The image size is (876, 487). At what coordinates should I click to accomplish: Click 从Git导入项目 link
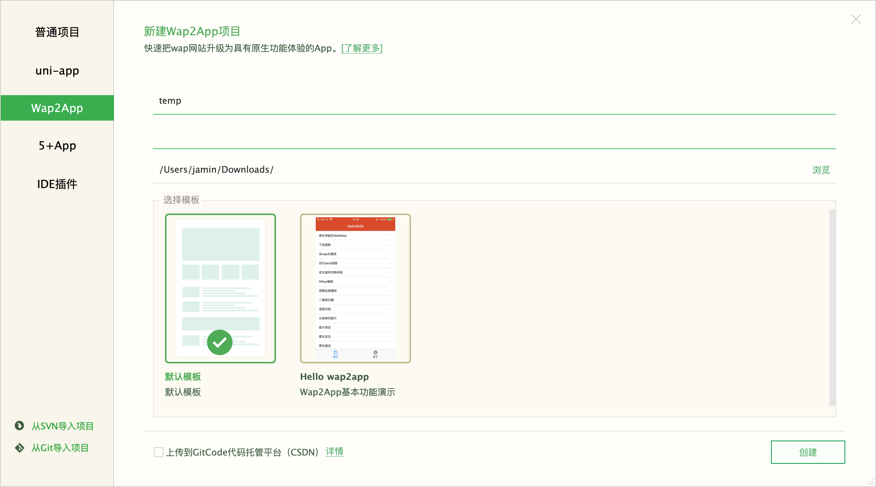point(60,448)
